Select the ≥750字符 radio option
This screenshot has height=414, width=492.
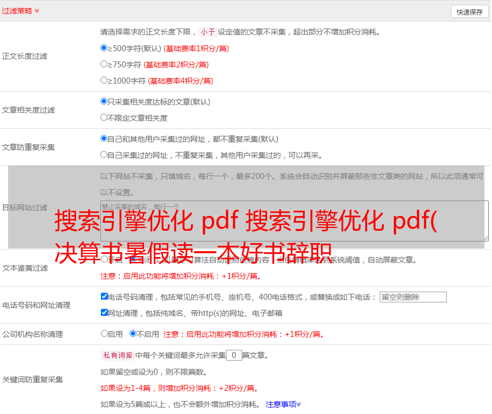click(104, 64)
